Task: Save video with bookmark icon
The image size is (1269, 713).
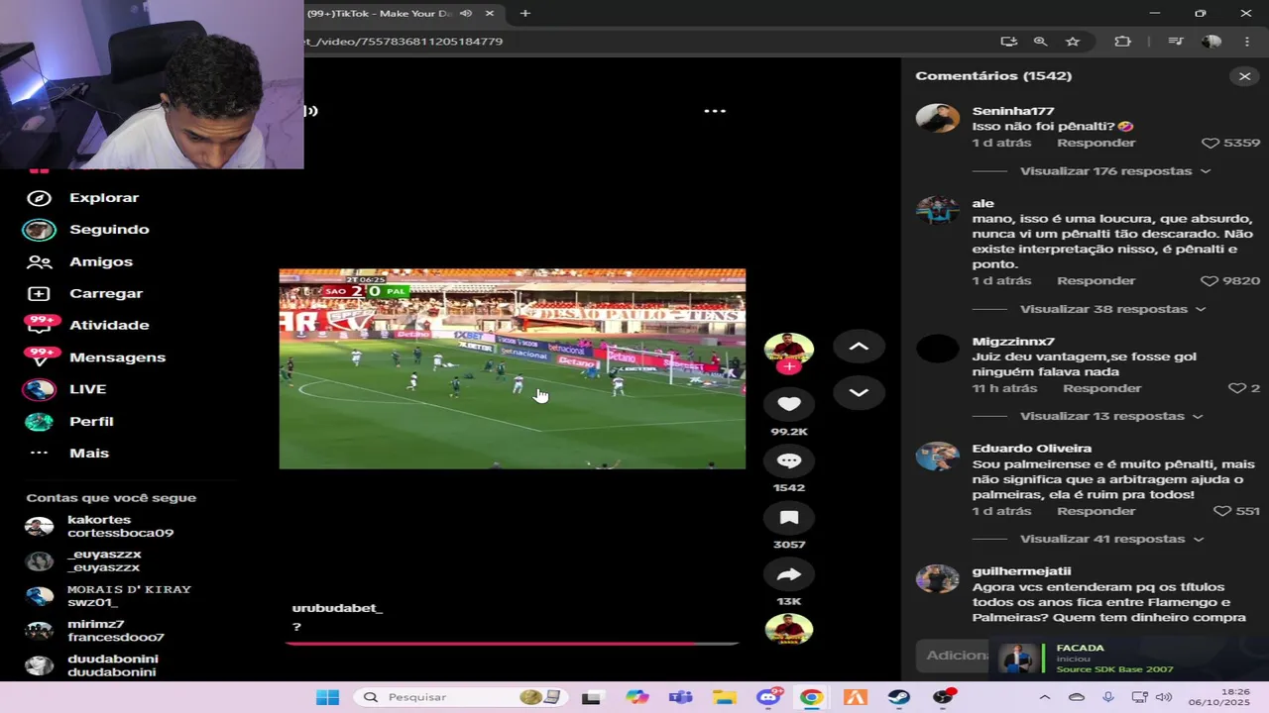Action: [x=789, y=518]
